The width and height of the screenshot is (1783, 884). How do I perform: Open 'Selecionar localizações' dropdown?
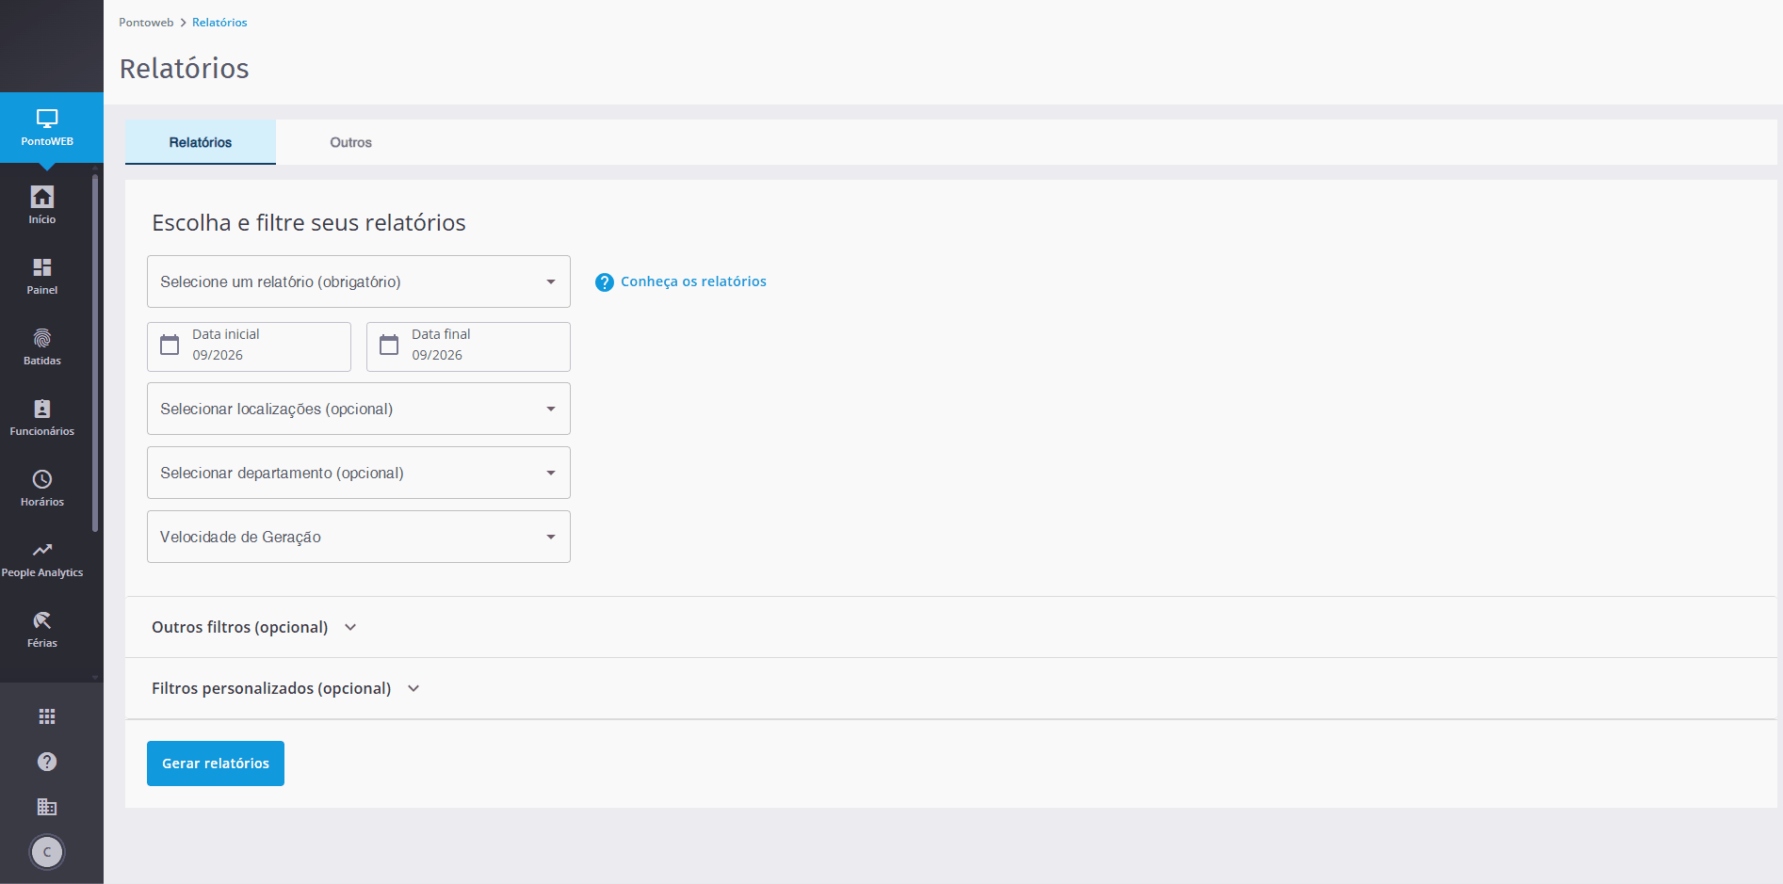click(359, 409)
